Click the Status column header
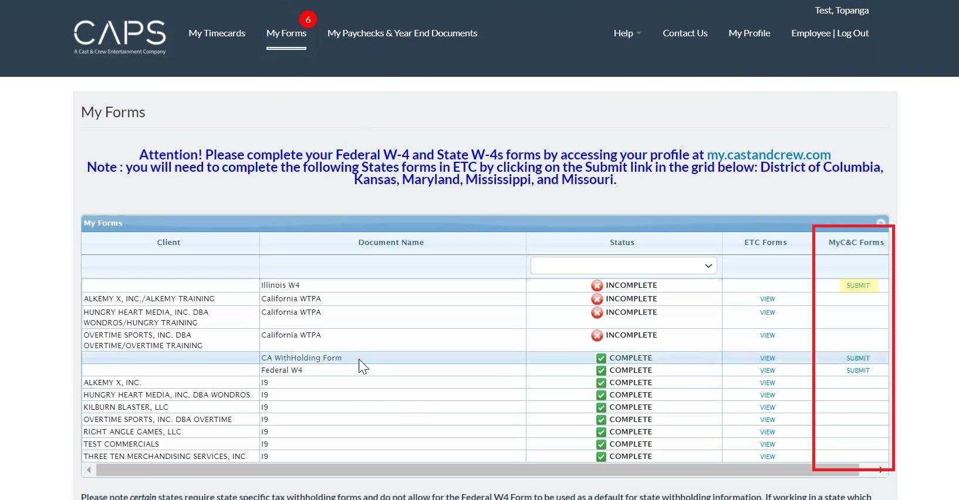This screenshot has width=959, height=500. (622, 242)
